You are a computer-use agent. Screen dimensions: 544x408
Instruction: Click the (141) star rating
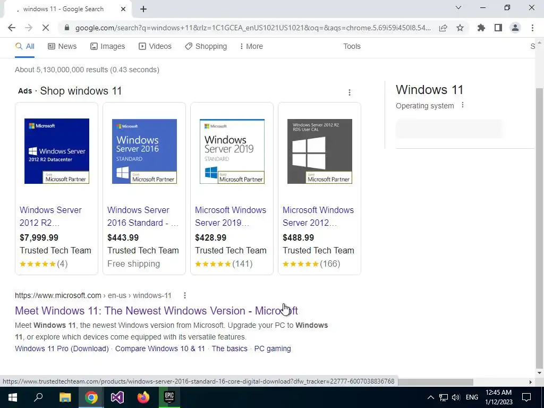tap(224, 264)
